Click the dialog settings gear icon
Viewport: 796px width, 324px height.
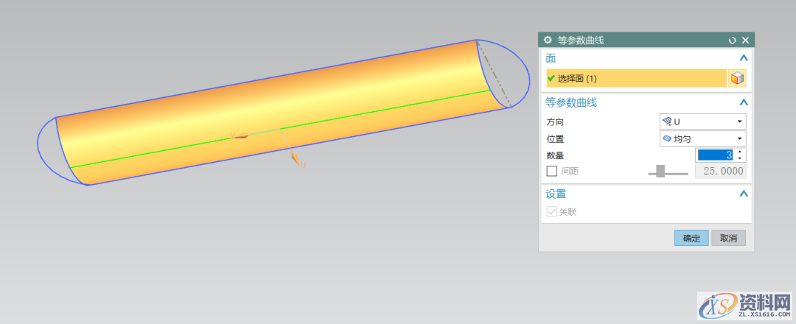tap(547, 40)
